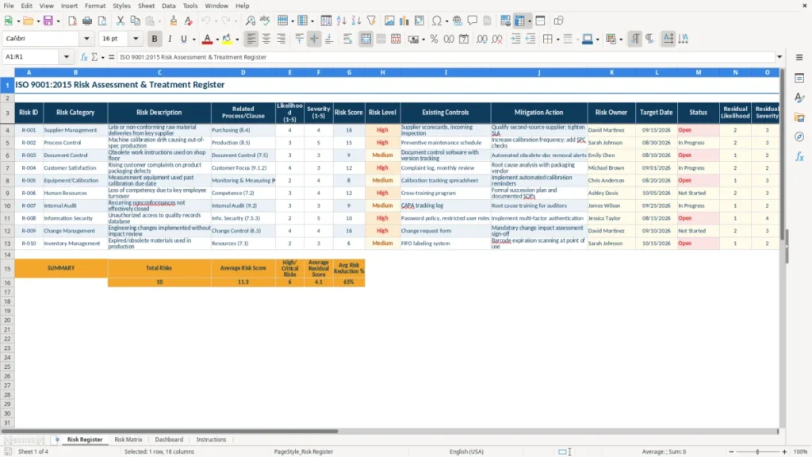Open Borders dropdown arrow
The image size is (812, 457).
point(557,39)
